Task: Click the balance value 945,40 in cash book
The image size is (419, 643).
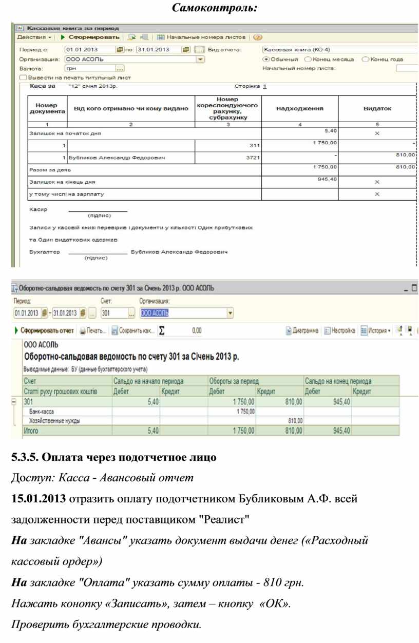Action: point(328,179)
